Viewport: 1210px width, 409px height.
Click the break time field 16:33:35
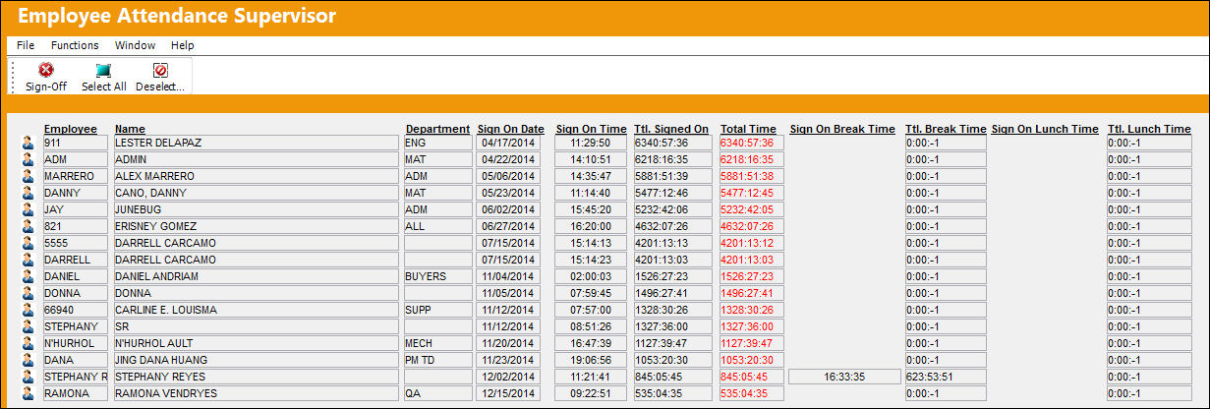[844, 377]
